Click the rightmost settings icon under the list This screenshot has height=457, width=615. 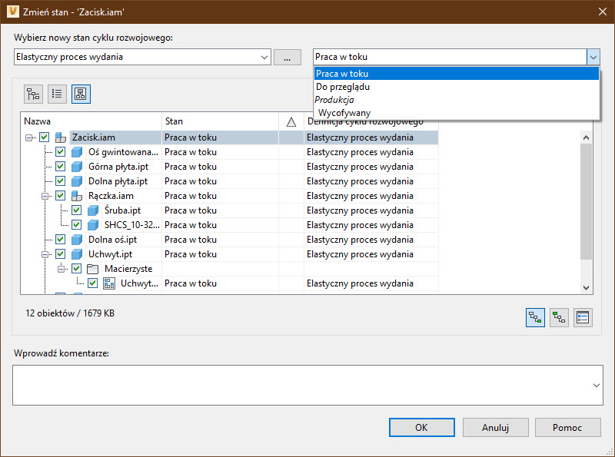coord(583,317)
